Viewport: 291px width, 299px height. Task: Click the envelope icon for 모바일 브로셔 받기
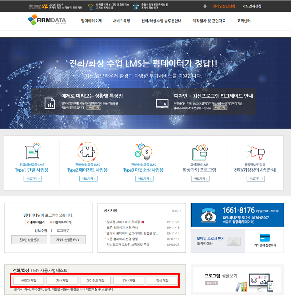(234, 241)
